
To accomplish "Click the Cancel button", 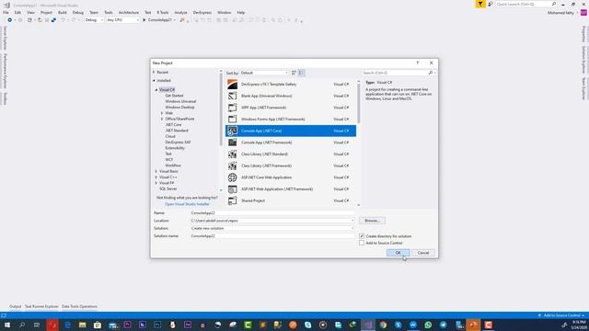I will coord(423,253).
